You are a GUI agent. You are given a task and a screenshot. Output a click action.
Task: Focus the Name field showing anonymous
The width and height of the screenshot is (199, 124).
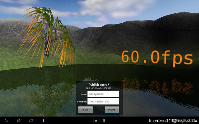pos(103,94)
